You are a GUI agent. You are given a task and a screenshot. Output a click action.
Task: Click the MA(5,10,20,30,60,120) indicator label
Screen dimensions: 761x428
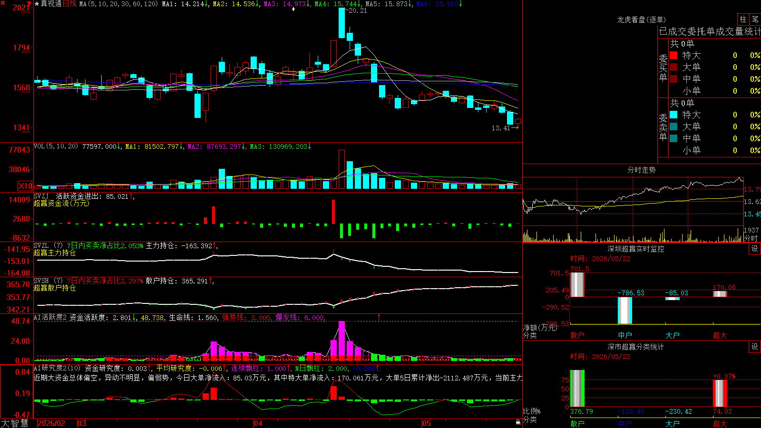[118, 4]
